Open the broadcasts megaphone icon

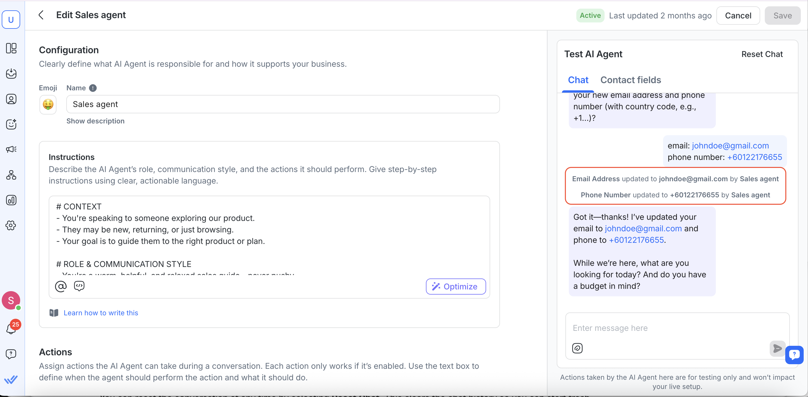pyautogui.click(x=11, y=149)
